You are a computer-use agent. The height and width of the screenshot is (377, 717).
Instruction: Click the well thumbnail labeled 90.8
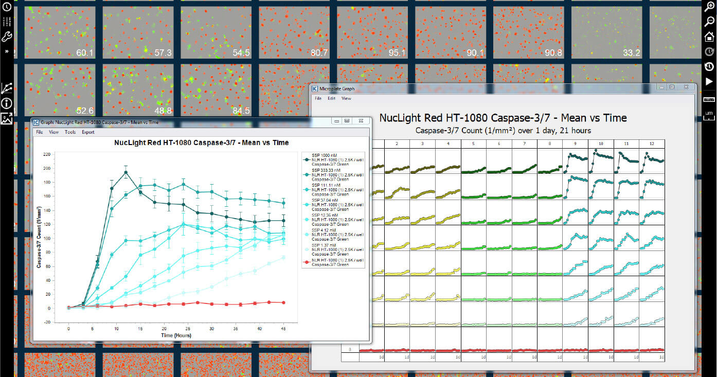click(528, 32)
